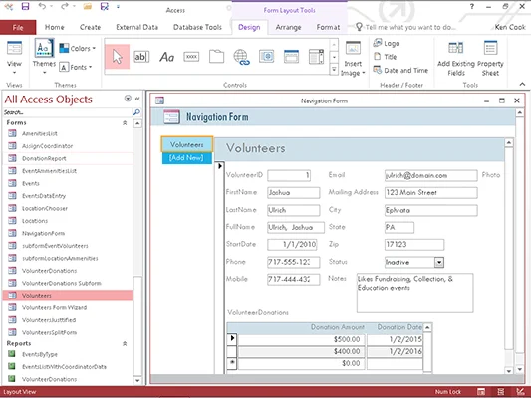Add a Logo to the form header
Screen dimensions: 531x398
pyautogui.click(x=387, y=43)
